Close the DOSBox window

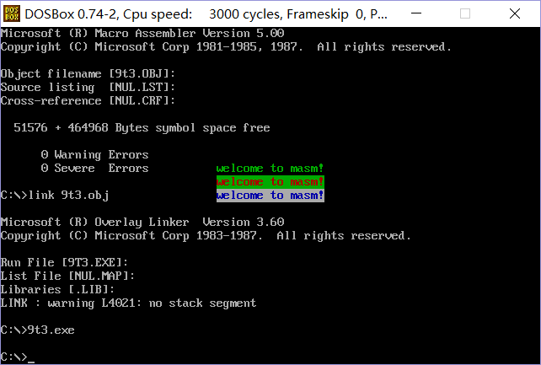click(x=515, y=13)
